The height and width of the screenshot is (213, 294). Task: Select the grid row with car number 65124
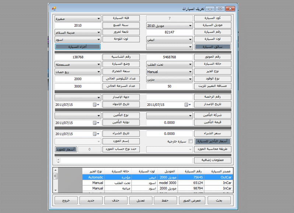158,183
